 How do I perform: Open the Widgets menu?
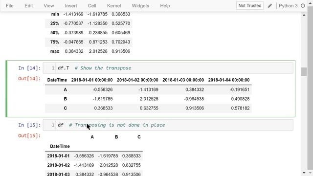point(140,6)
